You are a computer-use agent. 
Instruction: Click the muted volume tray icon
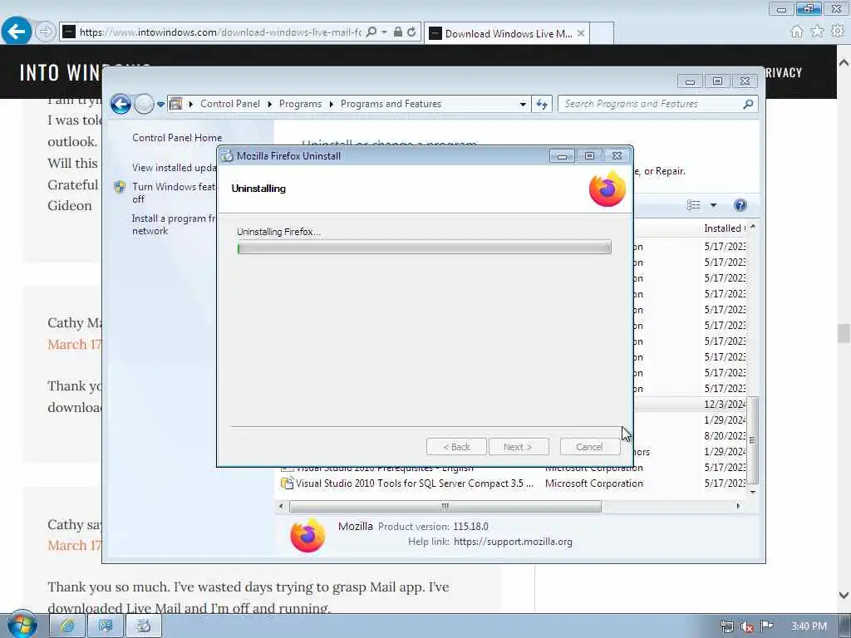coord(747,626)
